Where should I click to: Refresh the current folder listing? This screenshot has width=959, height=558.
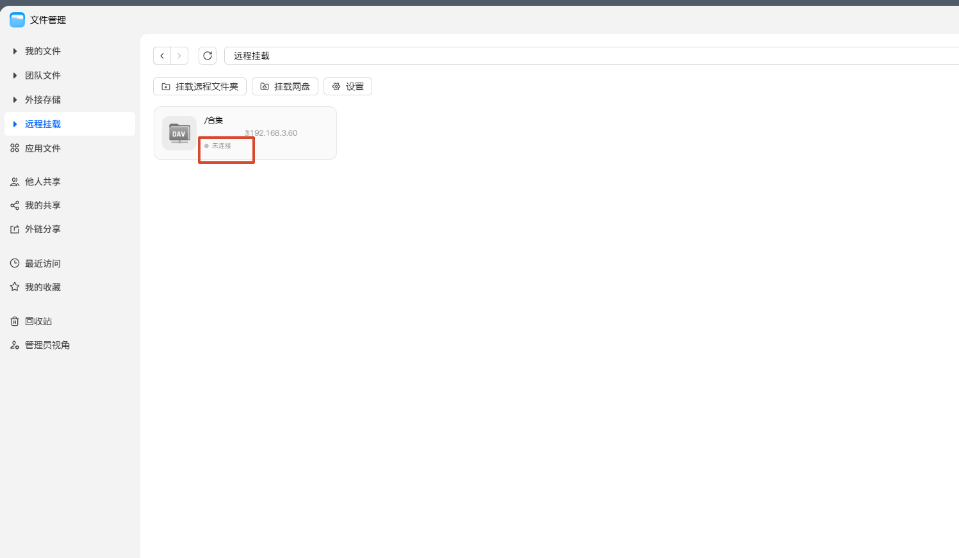pyautogui.click(x=208, y=56)
